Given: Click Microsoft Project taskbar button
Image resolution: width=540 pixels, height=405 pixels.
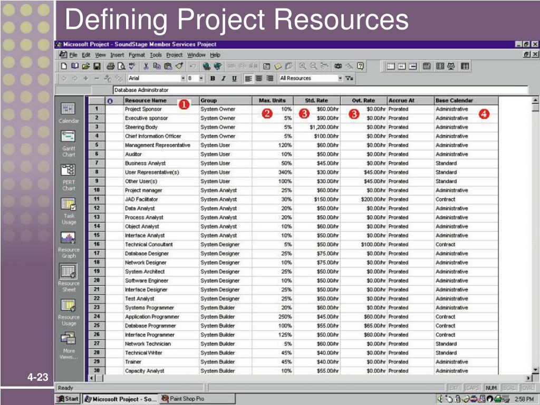Looking at the screenshot, I should [120, 399].
